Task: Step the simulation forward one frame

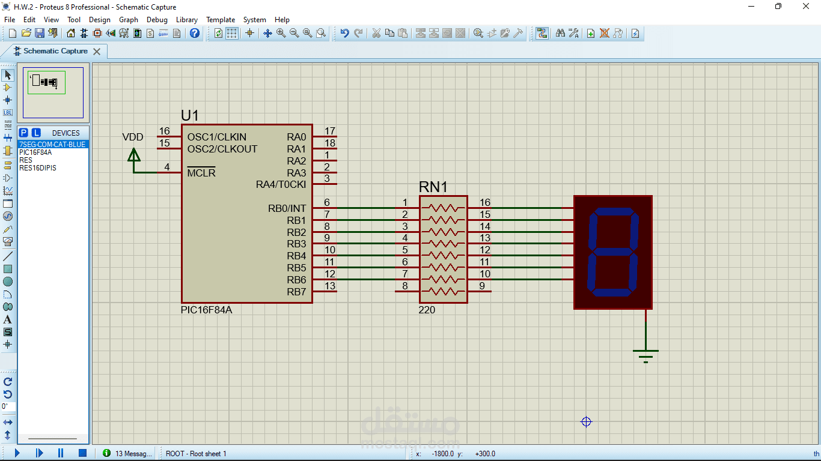Action: coord(39,453)
